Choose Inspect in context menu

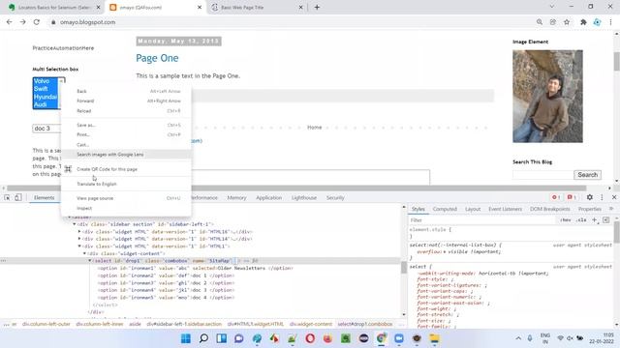[x=126, y=208]
